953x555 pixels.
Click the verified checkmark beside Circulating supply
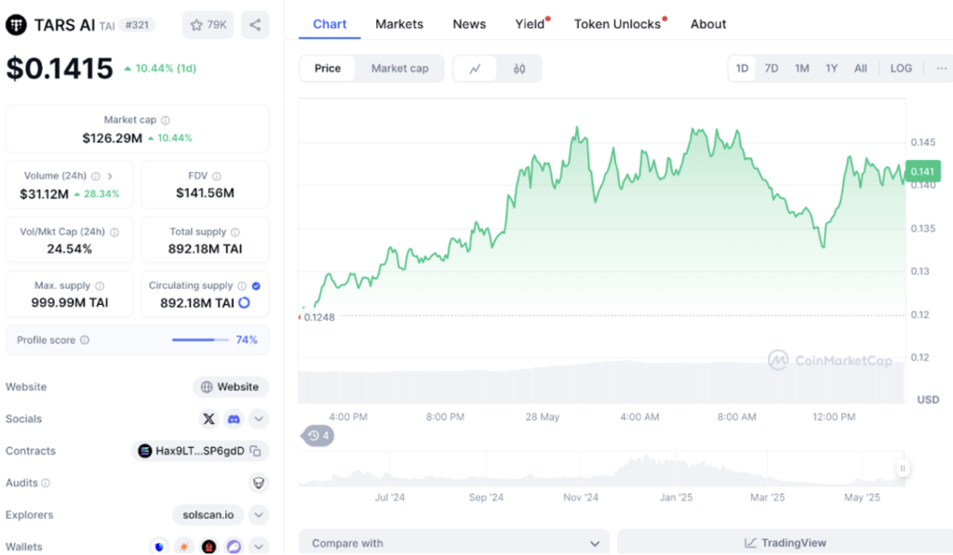tap(256, 286)
